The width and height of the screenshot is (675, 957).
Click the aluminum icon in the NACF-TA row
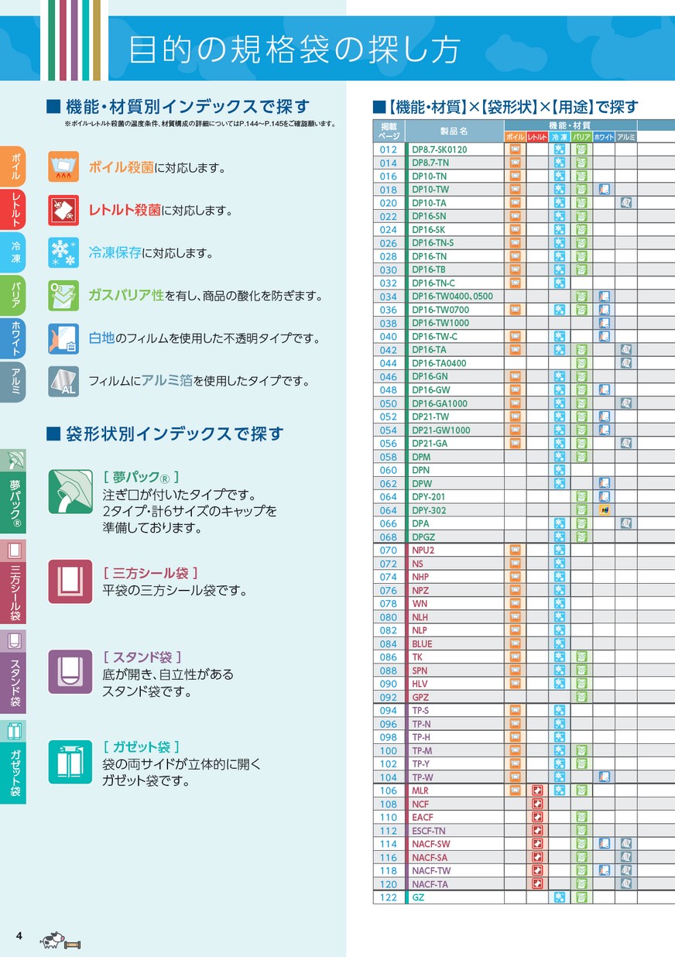626,883
